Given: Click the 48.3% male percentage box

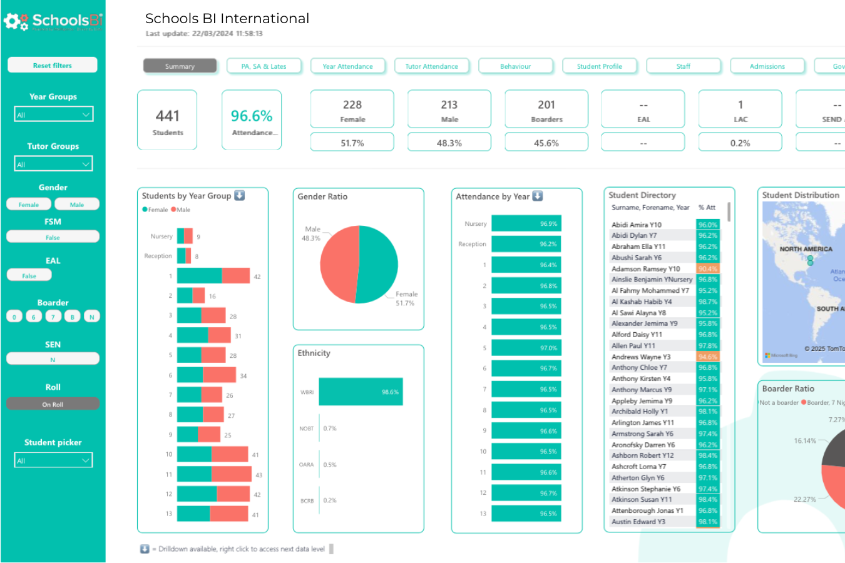Looking at the screenshot, I should coord(449,143).
